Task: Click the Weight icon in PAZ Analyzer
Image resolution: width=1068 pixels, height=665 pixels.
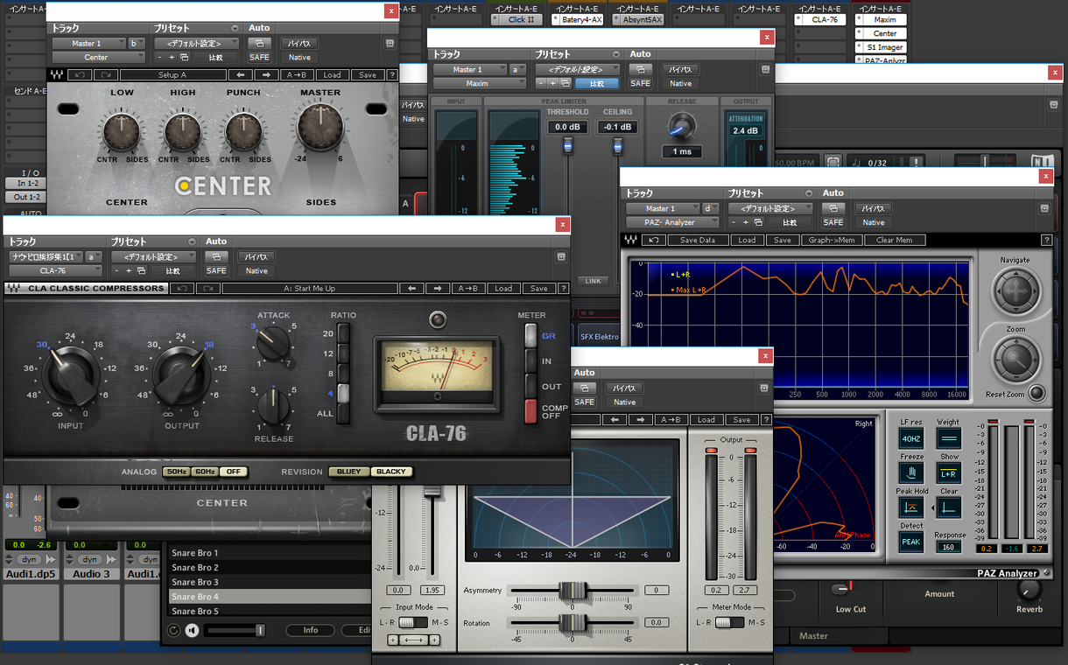Action: (x=948, y=438)
